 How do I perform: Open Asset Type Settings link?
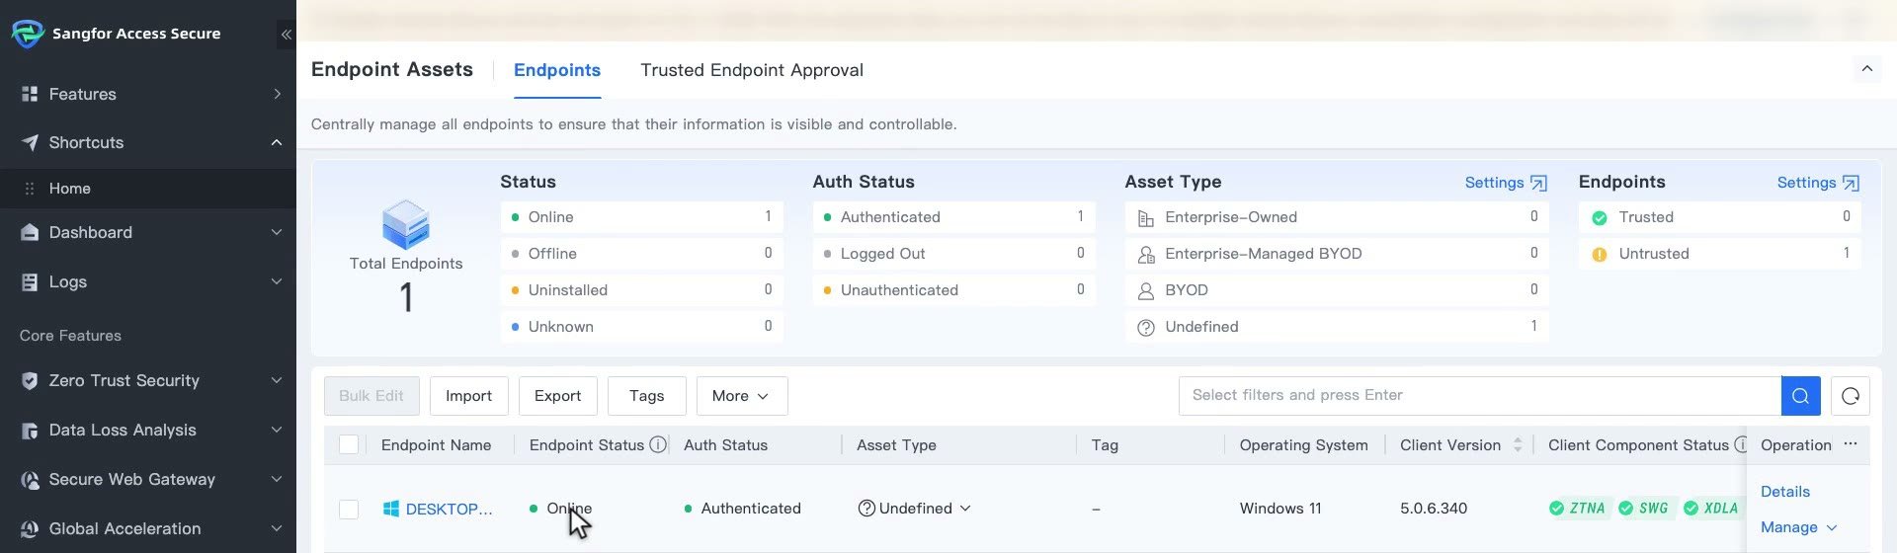click(1506, 183)
